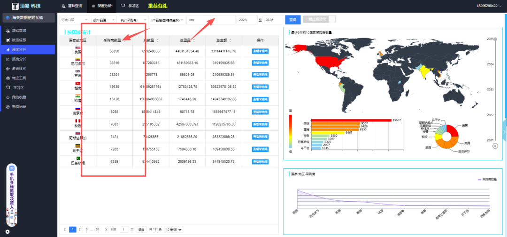Click the start year field 2023
The width and height of the screenshot is (507, 237).
pyautogui.click(x=247, y=20)
